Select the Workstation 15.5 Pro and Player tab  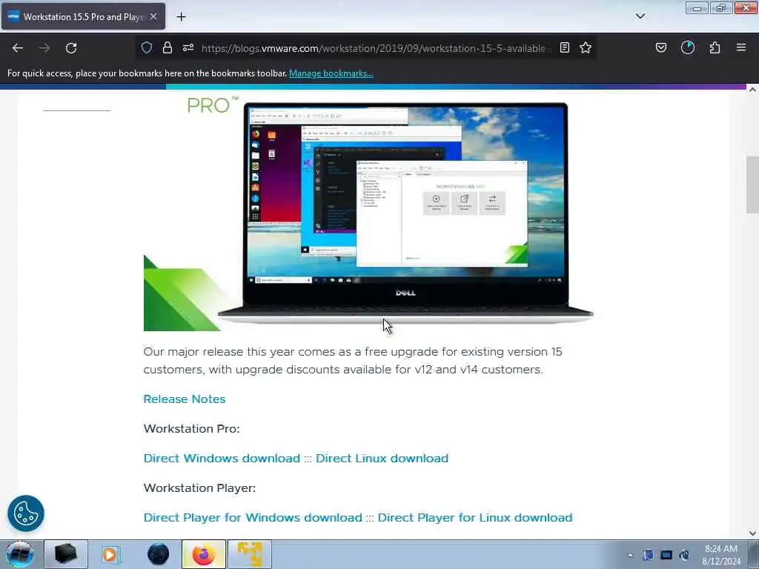click(83, 16)
